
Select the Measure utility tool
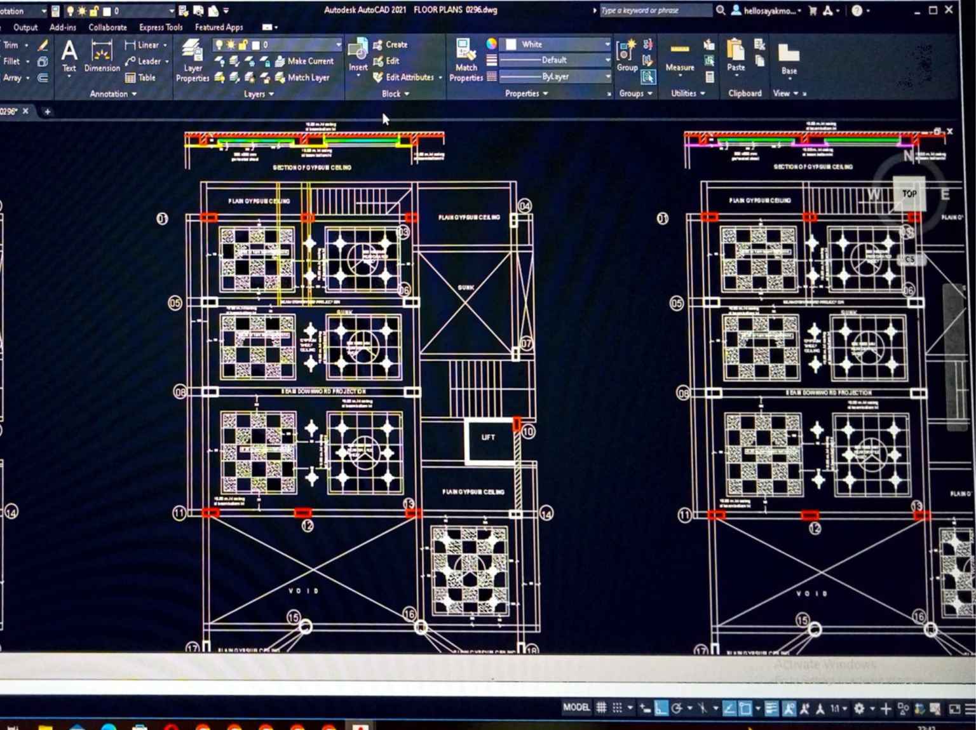tap(679, 57)
